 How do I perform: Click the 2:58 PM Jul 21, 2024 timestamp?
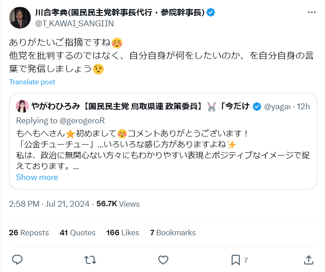(x=49, y=204)
